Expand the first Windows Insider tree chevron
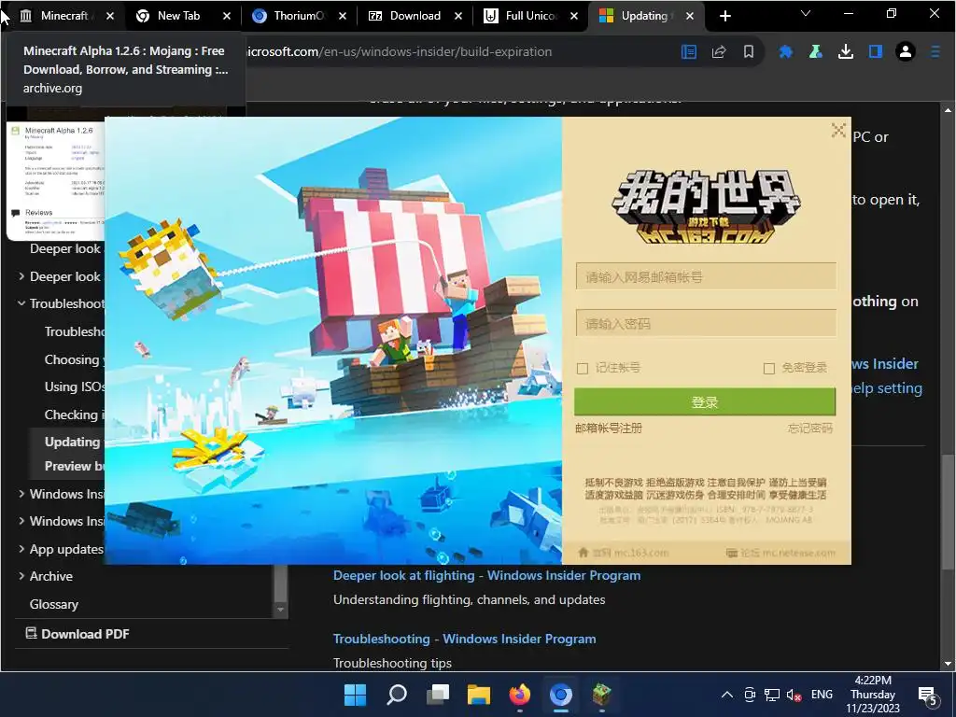This screenshot has width=956, height=717. (21, 493)
